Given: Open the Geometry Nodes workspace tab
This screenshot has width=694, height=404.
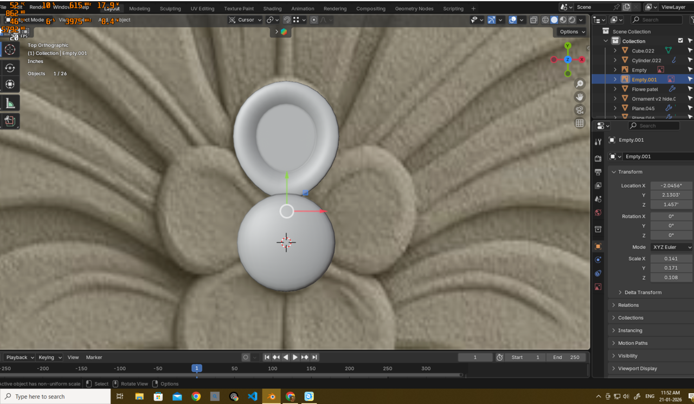Looking at the screenshot, I should (x=414, y=9).
